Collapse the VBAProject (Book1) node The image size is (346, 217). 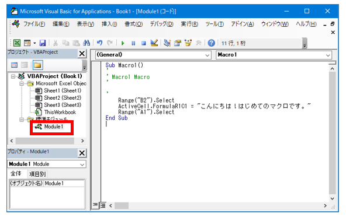point(13,76)
